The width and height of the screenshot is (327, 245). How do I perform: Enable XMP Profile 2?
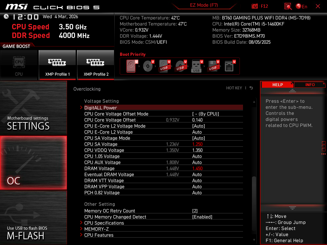click(x=96, y=65)
